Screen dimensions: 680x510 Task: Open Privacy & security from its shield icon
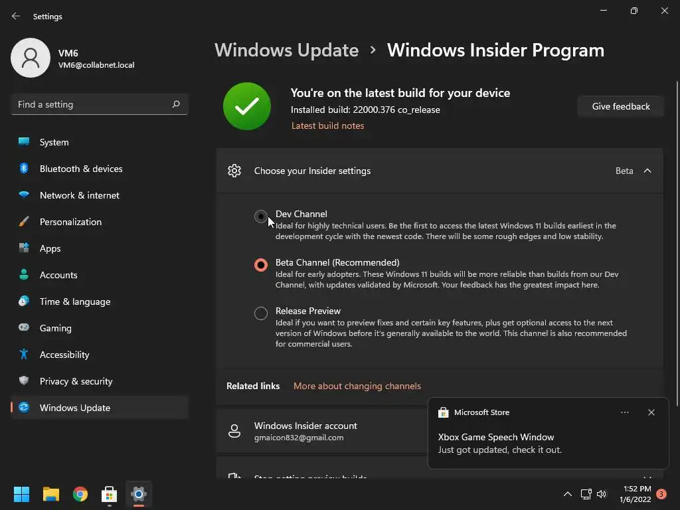point(24,381)
